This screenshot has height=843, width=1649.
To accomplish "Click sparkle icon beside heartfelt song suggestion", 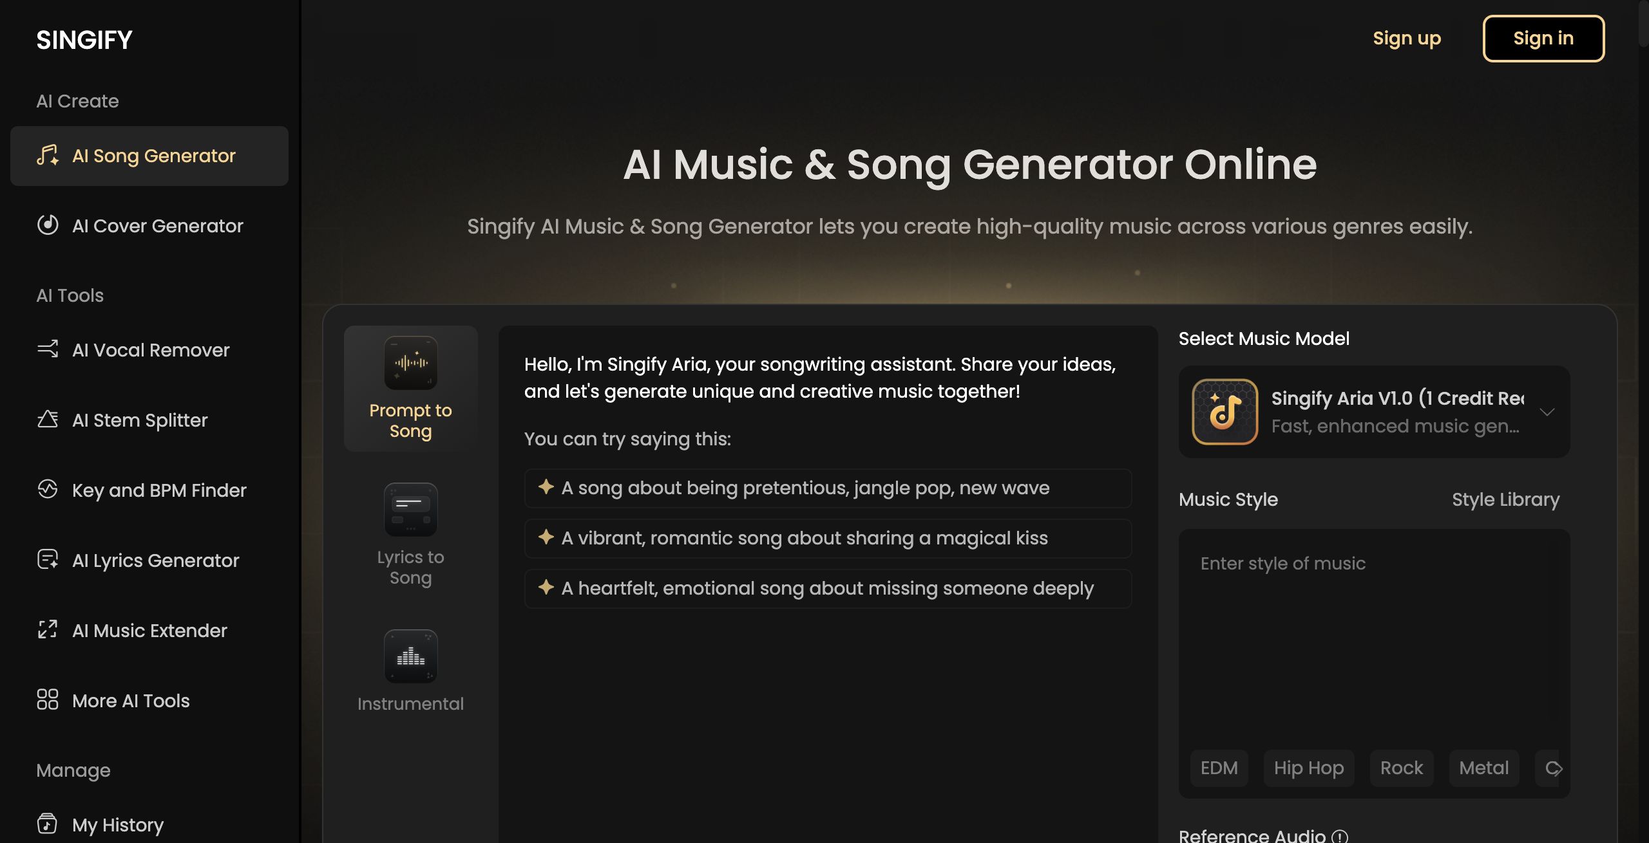I will point(546,588).
